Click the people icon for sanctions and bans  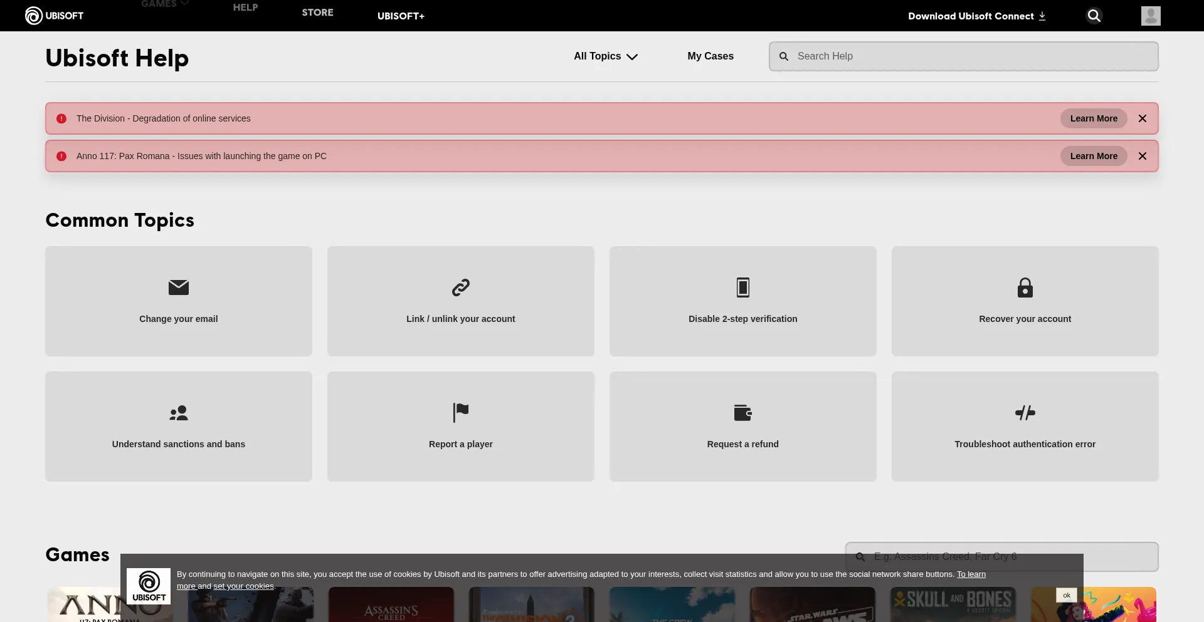click(178, 413)
